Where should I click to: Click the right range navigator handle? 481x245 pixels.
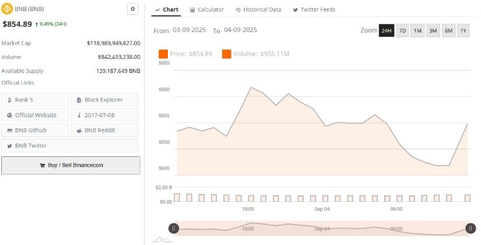click(x=470, y=229)
